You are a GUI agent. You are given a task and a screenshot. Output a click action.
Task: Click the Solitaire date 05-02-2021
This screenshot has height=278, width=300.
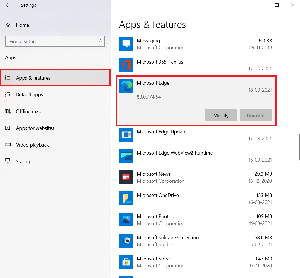[x=260, y=245]
